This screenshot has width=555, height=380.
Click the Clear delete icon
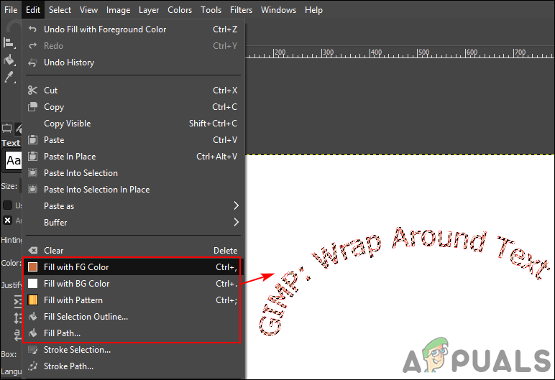click(32, 251)
